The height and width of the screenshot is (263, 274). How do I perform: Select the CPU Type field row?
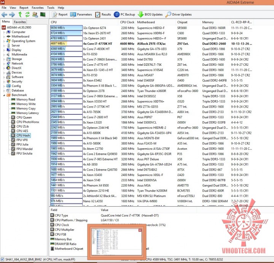105,215
